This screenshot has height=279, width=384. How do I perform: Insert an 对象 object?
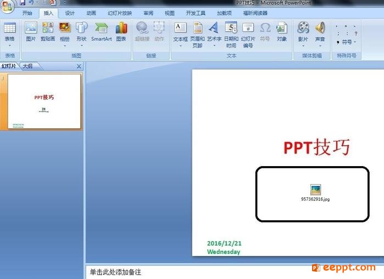(x=282, y=32)
